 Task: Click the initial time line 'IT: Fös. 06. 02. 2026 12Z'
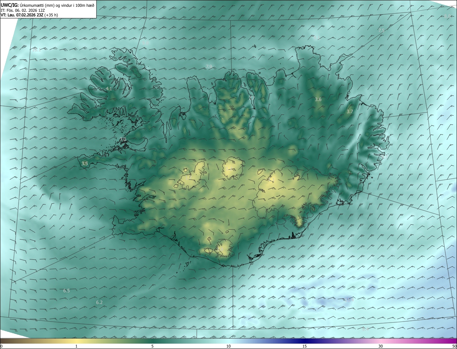click(x=22, y=10)
